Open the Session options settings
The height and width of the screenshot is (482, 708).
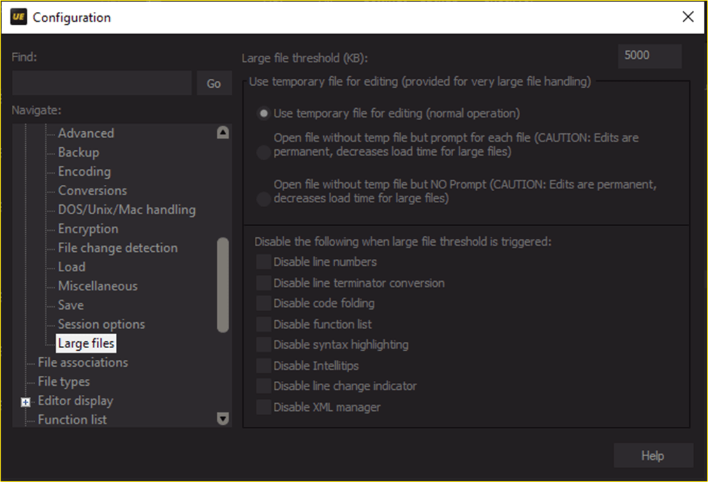point(101,324)
